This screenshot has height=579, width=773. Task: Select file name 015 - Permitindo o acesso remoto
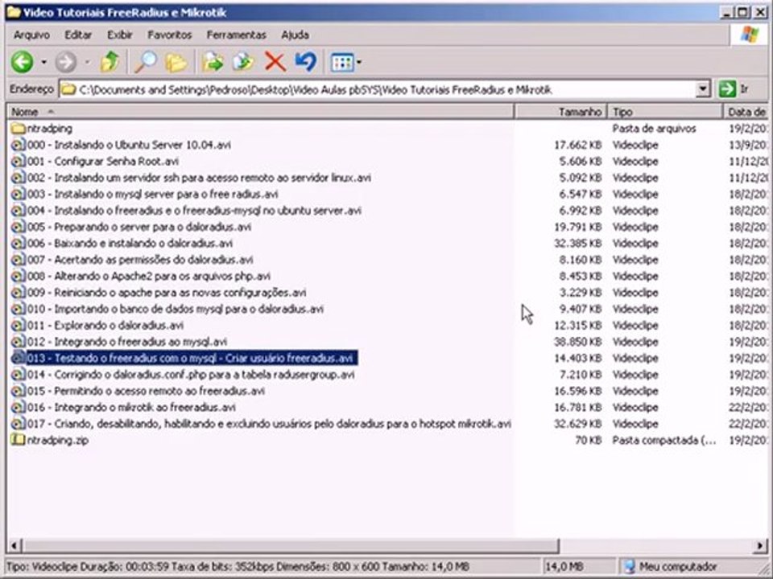[146, 391]
